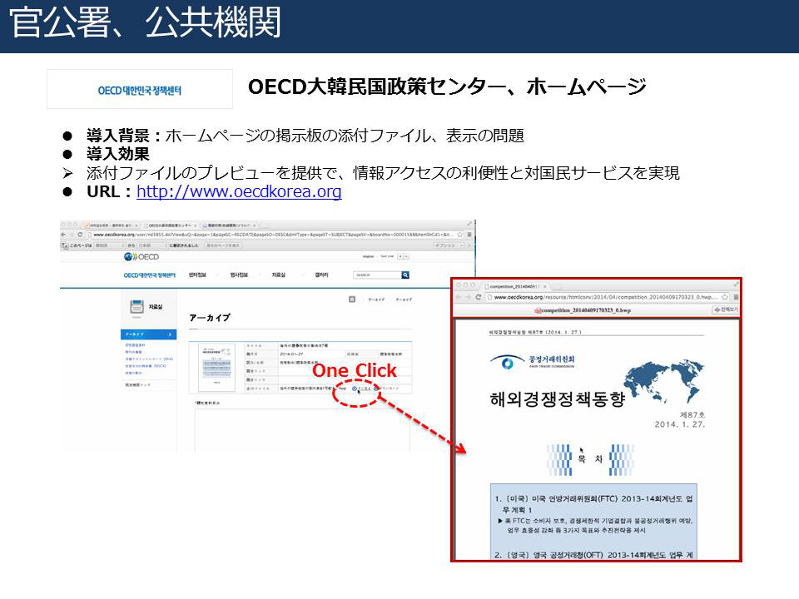Click the date 2014. 1. 27. below the issue number
Viewport: 799px width, 599px height.
coord(680,424)
